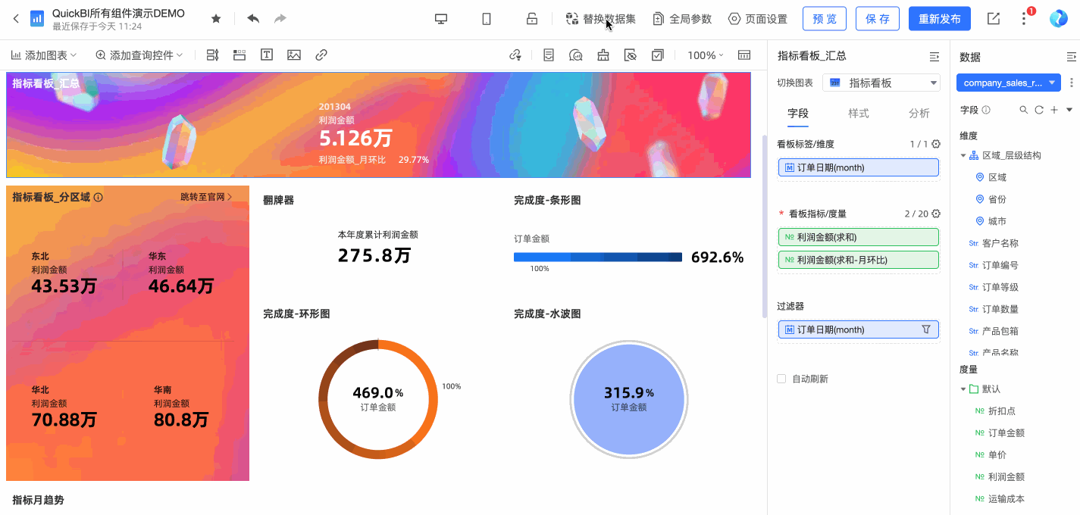This screenshot has width=1080, height=515.
Task: Click the 重新发布 republish button
Action: (x=940, y=19)
